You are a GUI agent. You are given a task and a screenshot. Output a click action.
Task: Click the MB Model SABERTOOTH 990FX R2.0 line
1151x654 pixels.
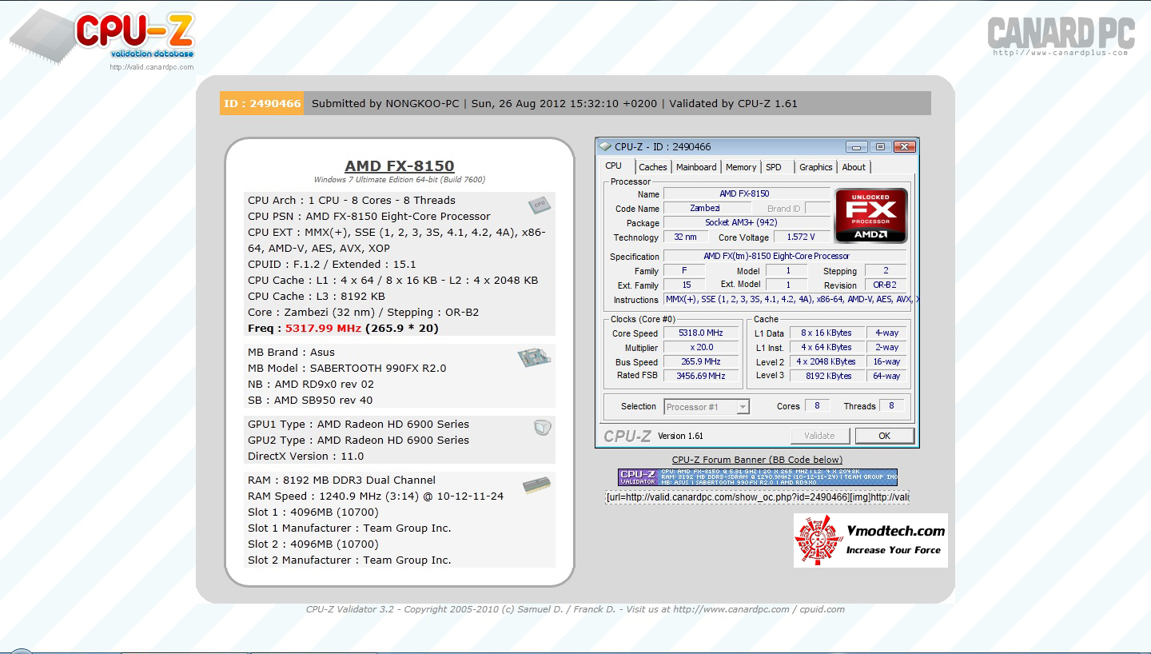[x=347, y=369]
